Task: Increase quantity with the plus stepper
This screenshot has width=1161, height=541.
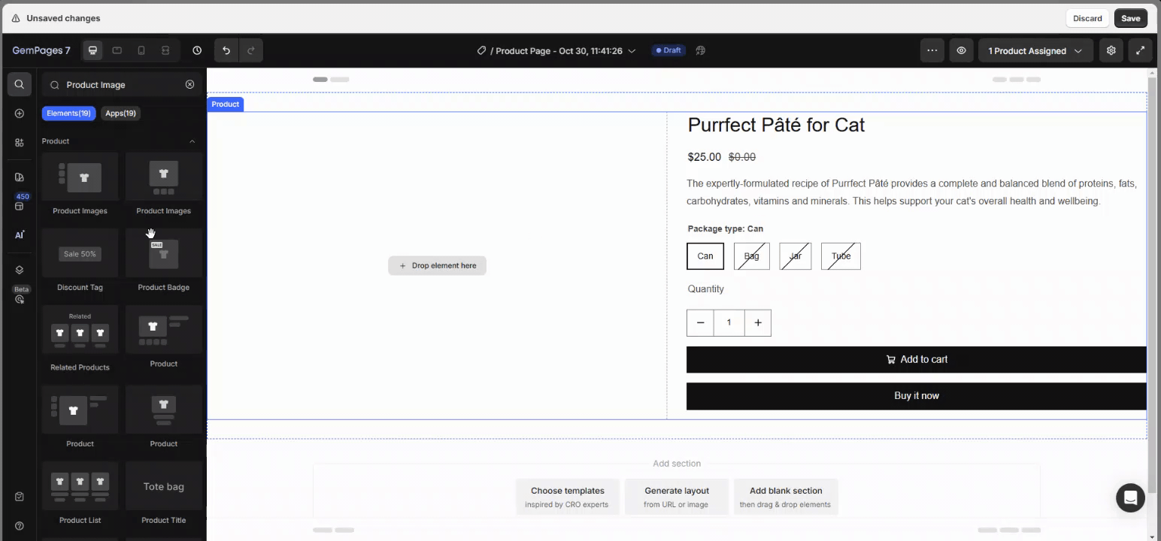Action: pyautogui.click(x=757, y=322)
